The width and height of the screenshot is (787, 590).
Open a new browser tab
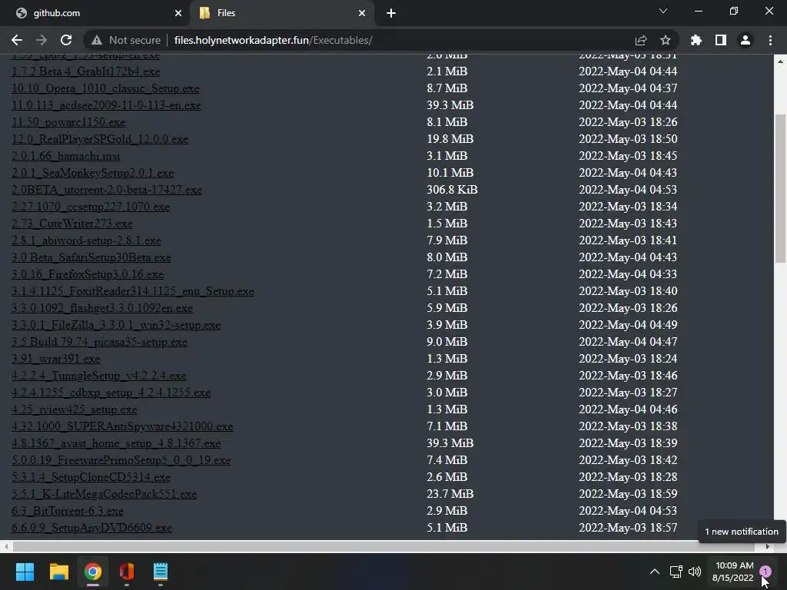click(x=391, y=13)
